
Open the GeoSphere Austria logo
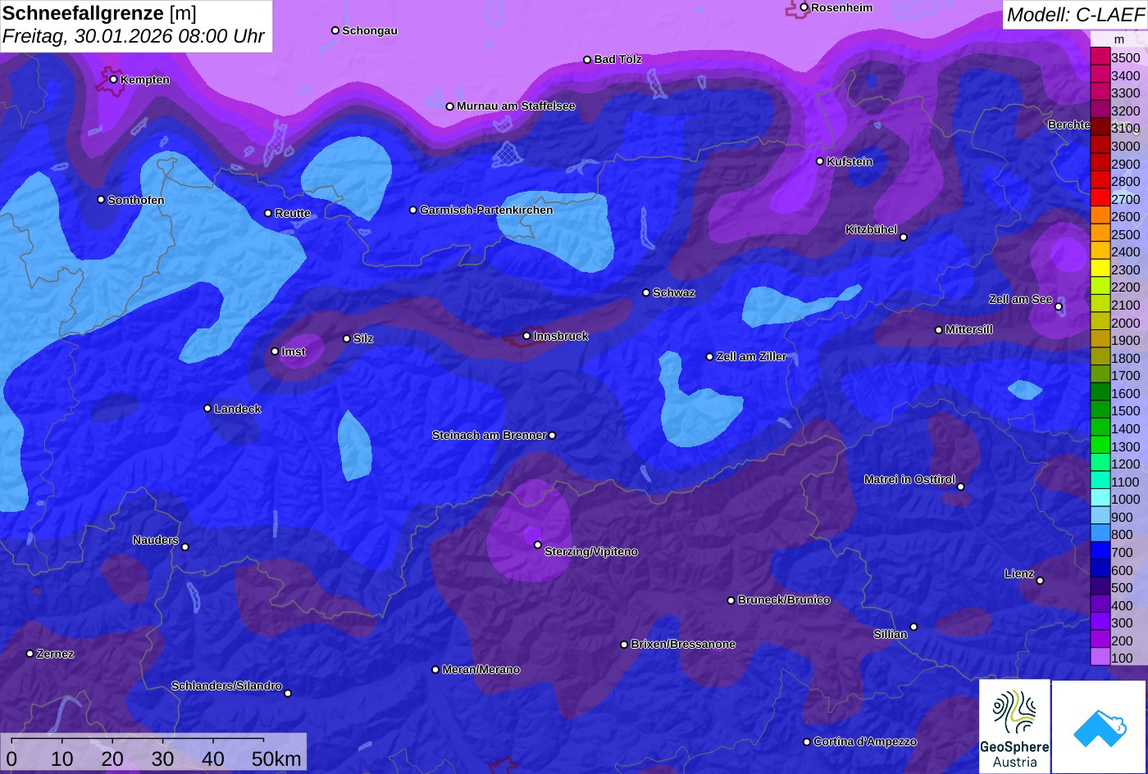click(x=1014, y=726)
